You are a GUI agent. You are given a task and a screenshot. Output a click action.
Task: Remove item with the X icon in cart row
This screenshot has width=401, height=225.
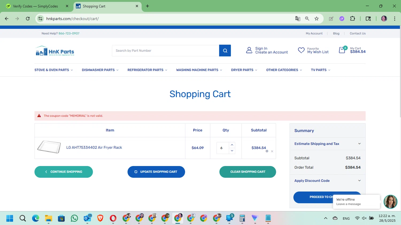click(272, 151)
